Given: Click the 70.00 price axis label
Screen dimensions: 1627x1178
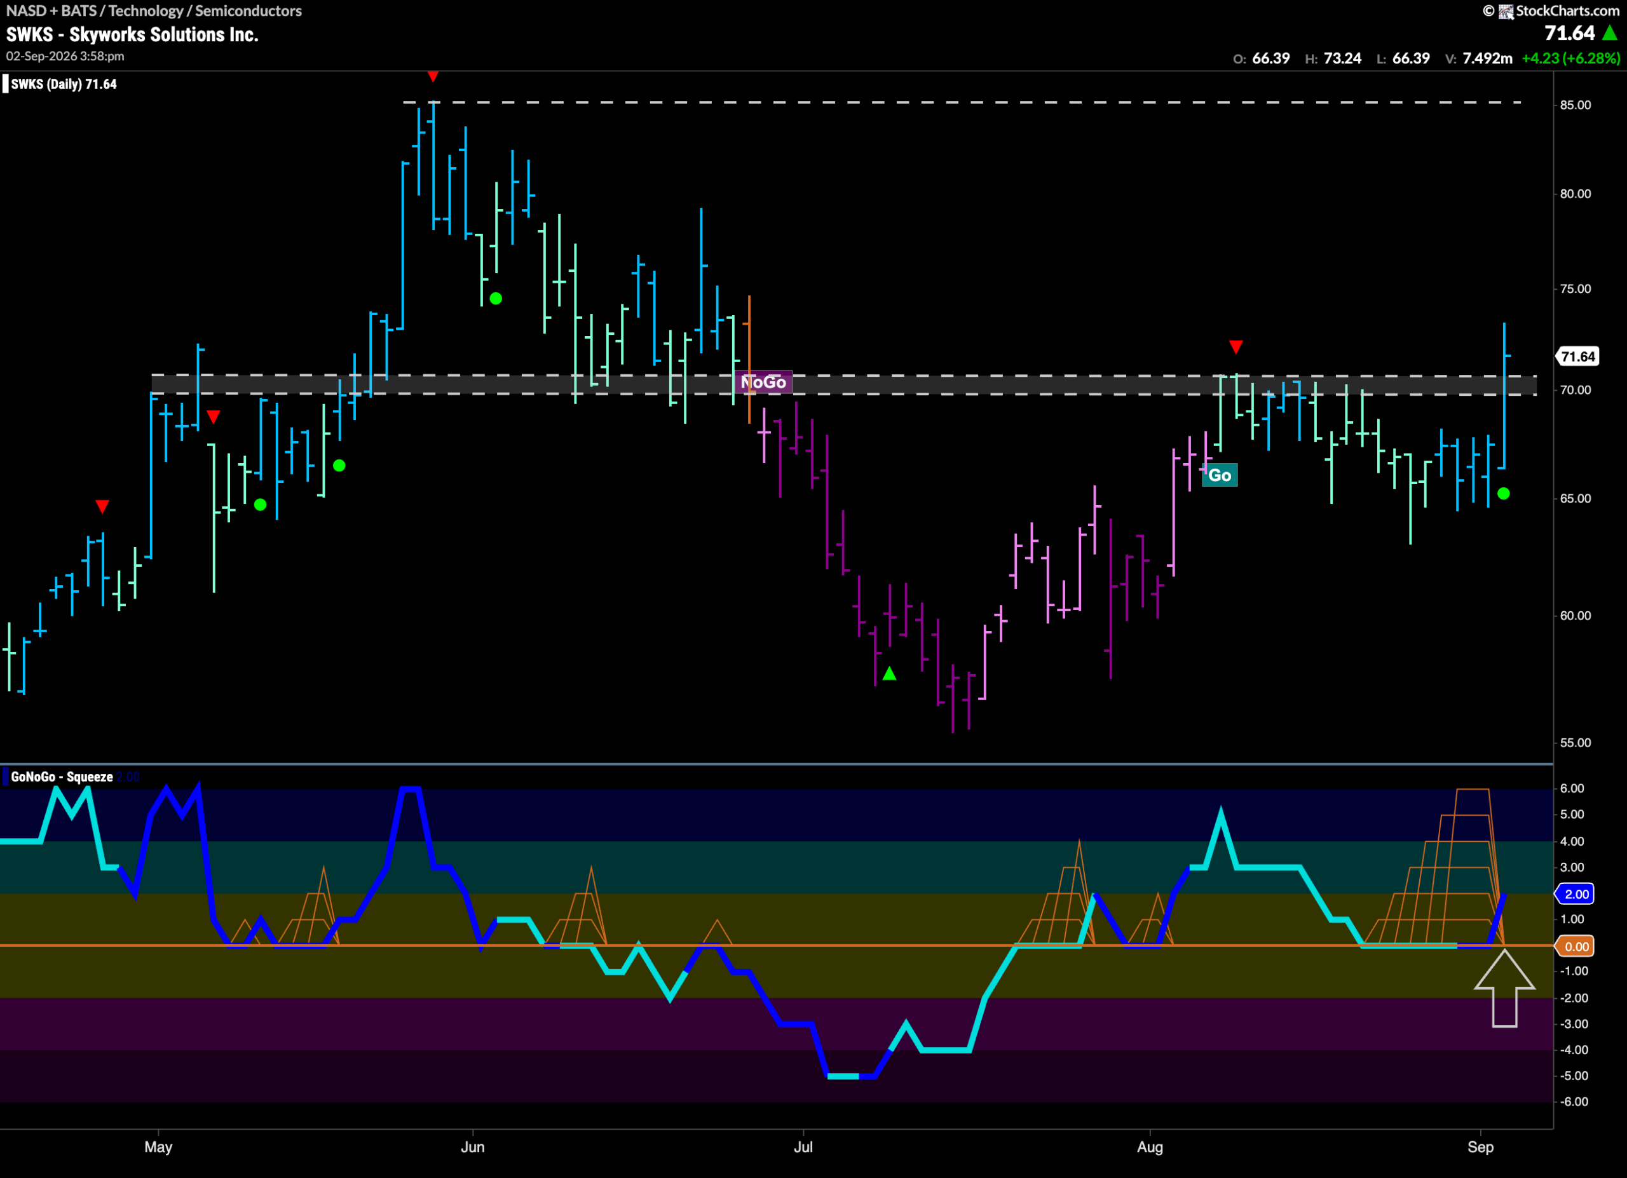Looking at the screenshot, I should [1576, 389].
